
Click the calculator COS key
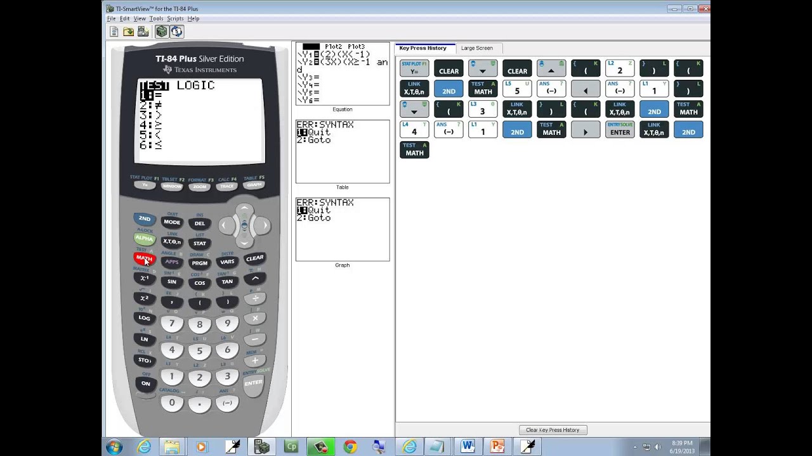(x=200, y=283)
